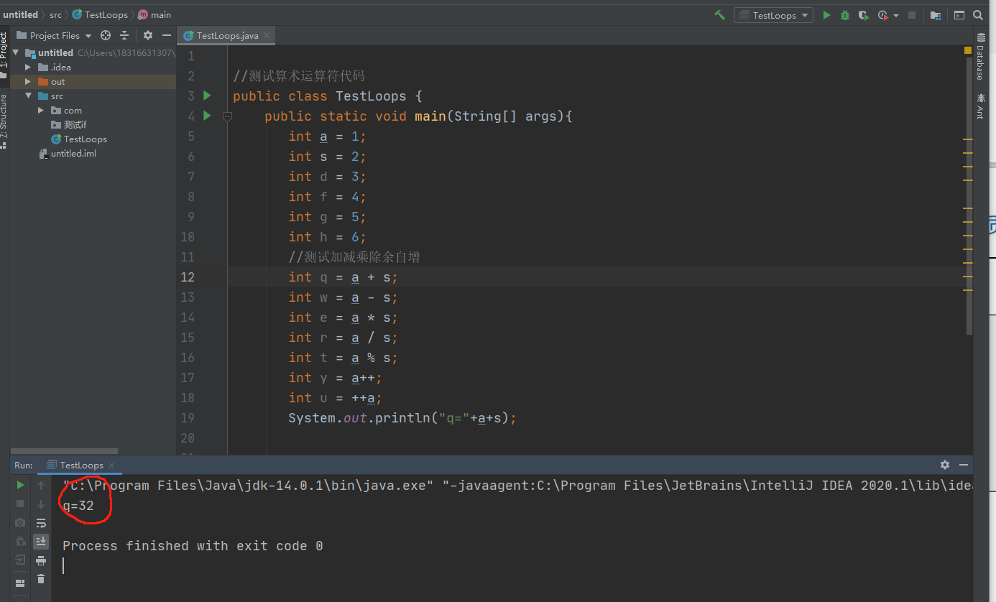Collapse the src folder
Viewport: 996px width, 602px height.
[x=28, y=96]
